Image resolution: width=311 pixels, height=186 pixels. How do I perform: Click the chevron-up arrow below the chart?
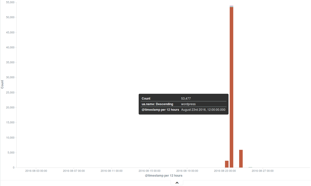click(177, 183)
